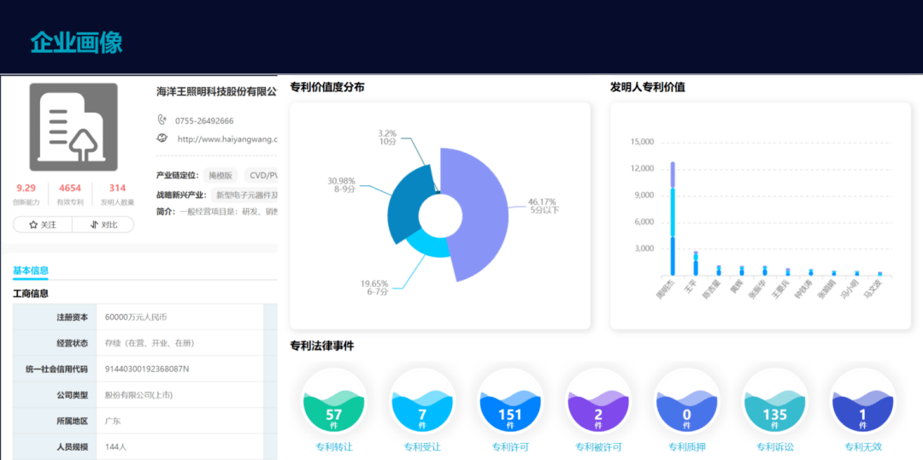
Task: Click the 专利无效 label link
Action: [863, 447]
